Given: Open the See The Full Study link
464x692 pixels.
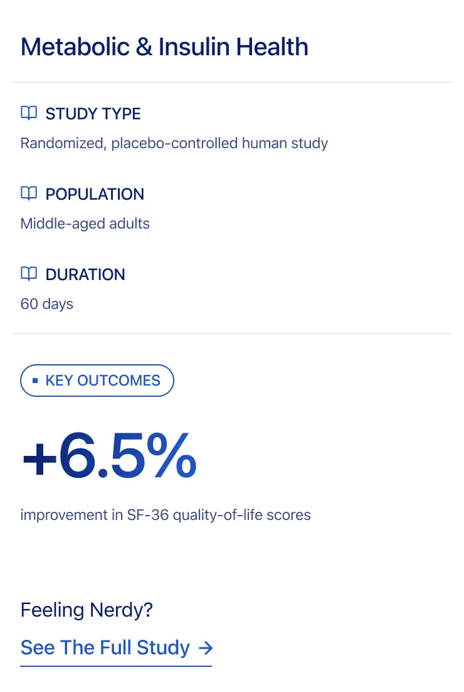Looking at the screenshot, I should [105, 647].
